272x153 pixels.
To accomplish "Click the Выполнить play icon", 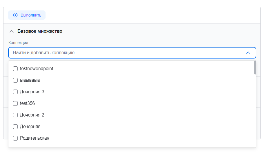I will coord(15,15).
